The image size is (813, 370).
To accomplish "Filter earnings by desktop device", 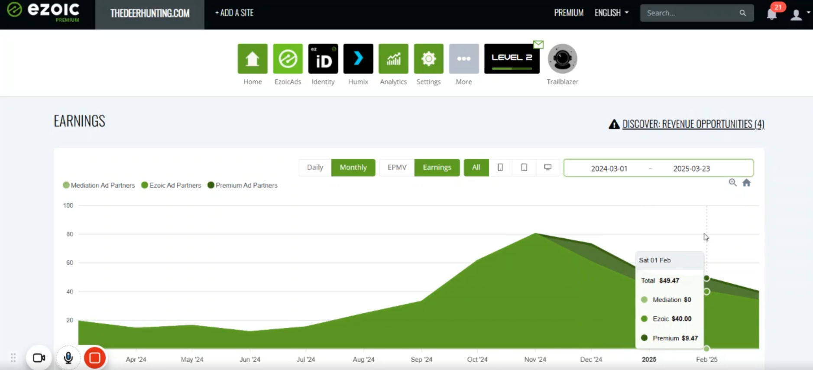I will pyautogui.click(x=548, y=167).
